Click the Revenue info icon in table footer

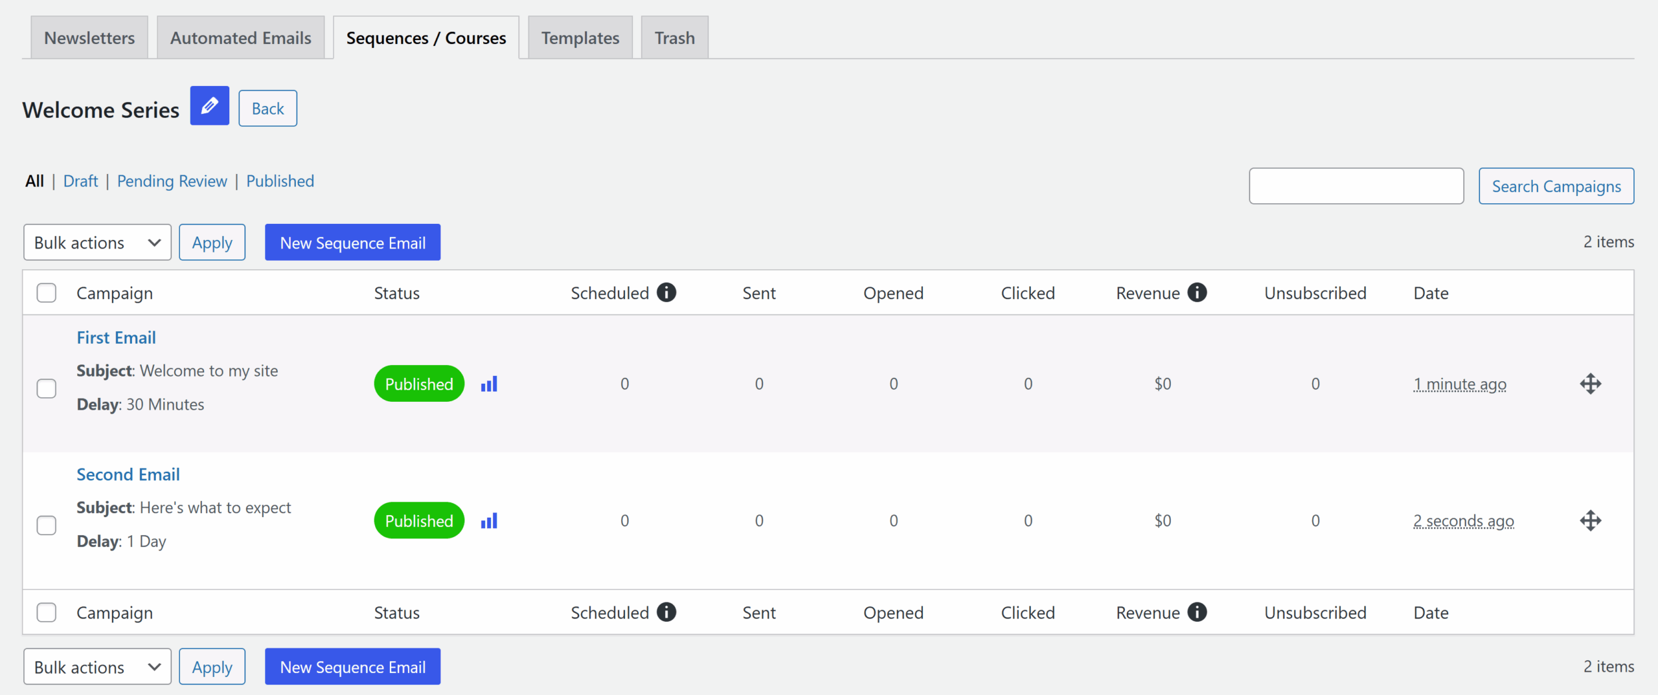click(1197, 612)
